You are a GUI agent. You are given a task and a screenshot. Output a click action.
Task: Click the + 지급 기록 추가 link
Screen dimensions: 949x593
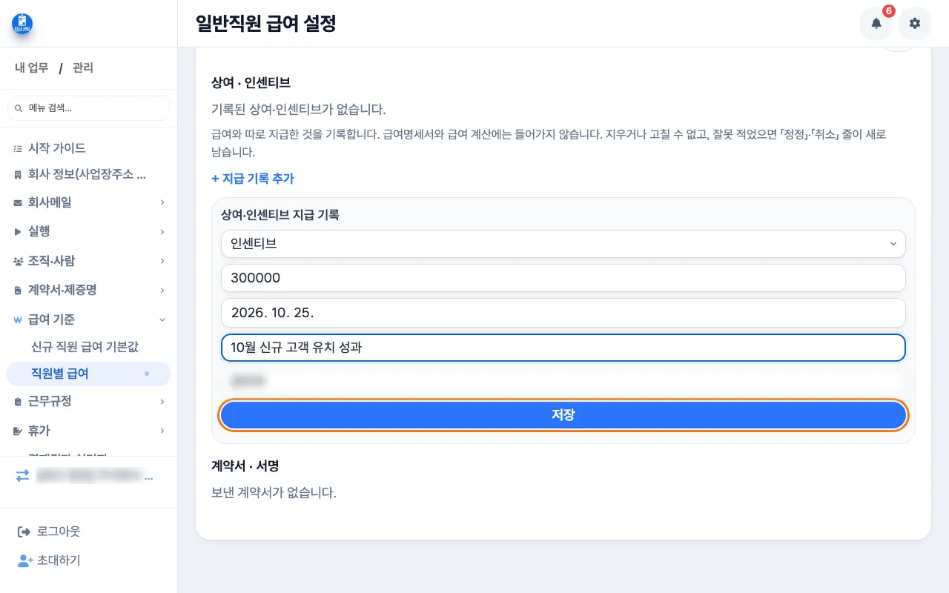253,179
